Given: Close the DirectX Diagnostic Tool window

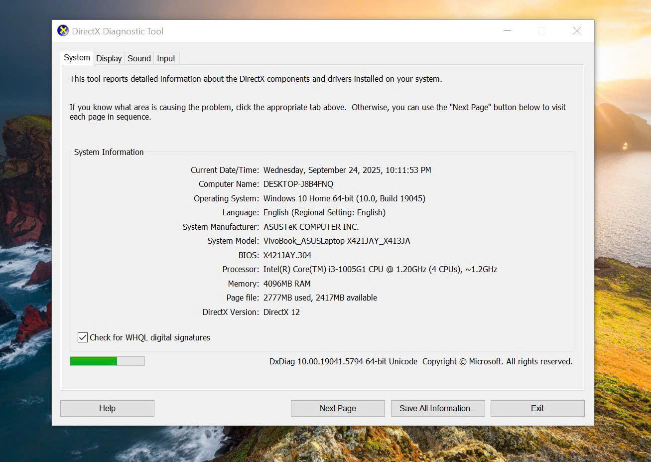Looking at the screenshot, I should (x=577, y=31).
